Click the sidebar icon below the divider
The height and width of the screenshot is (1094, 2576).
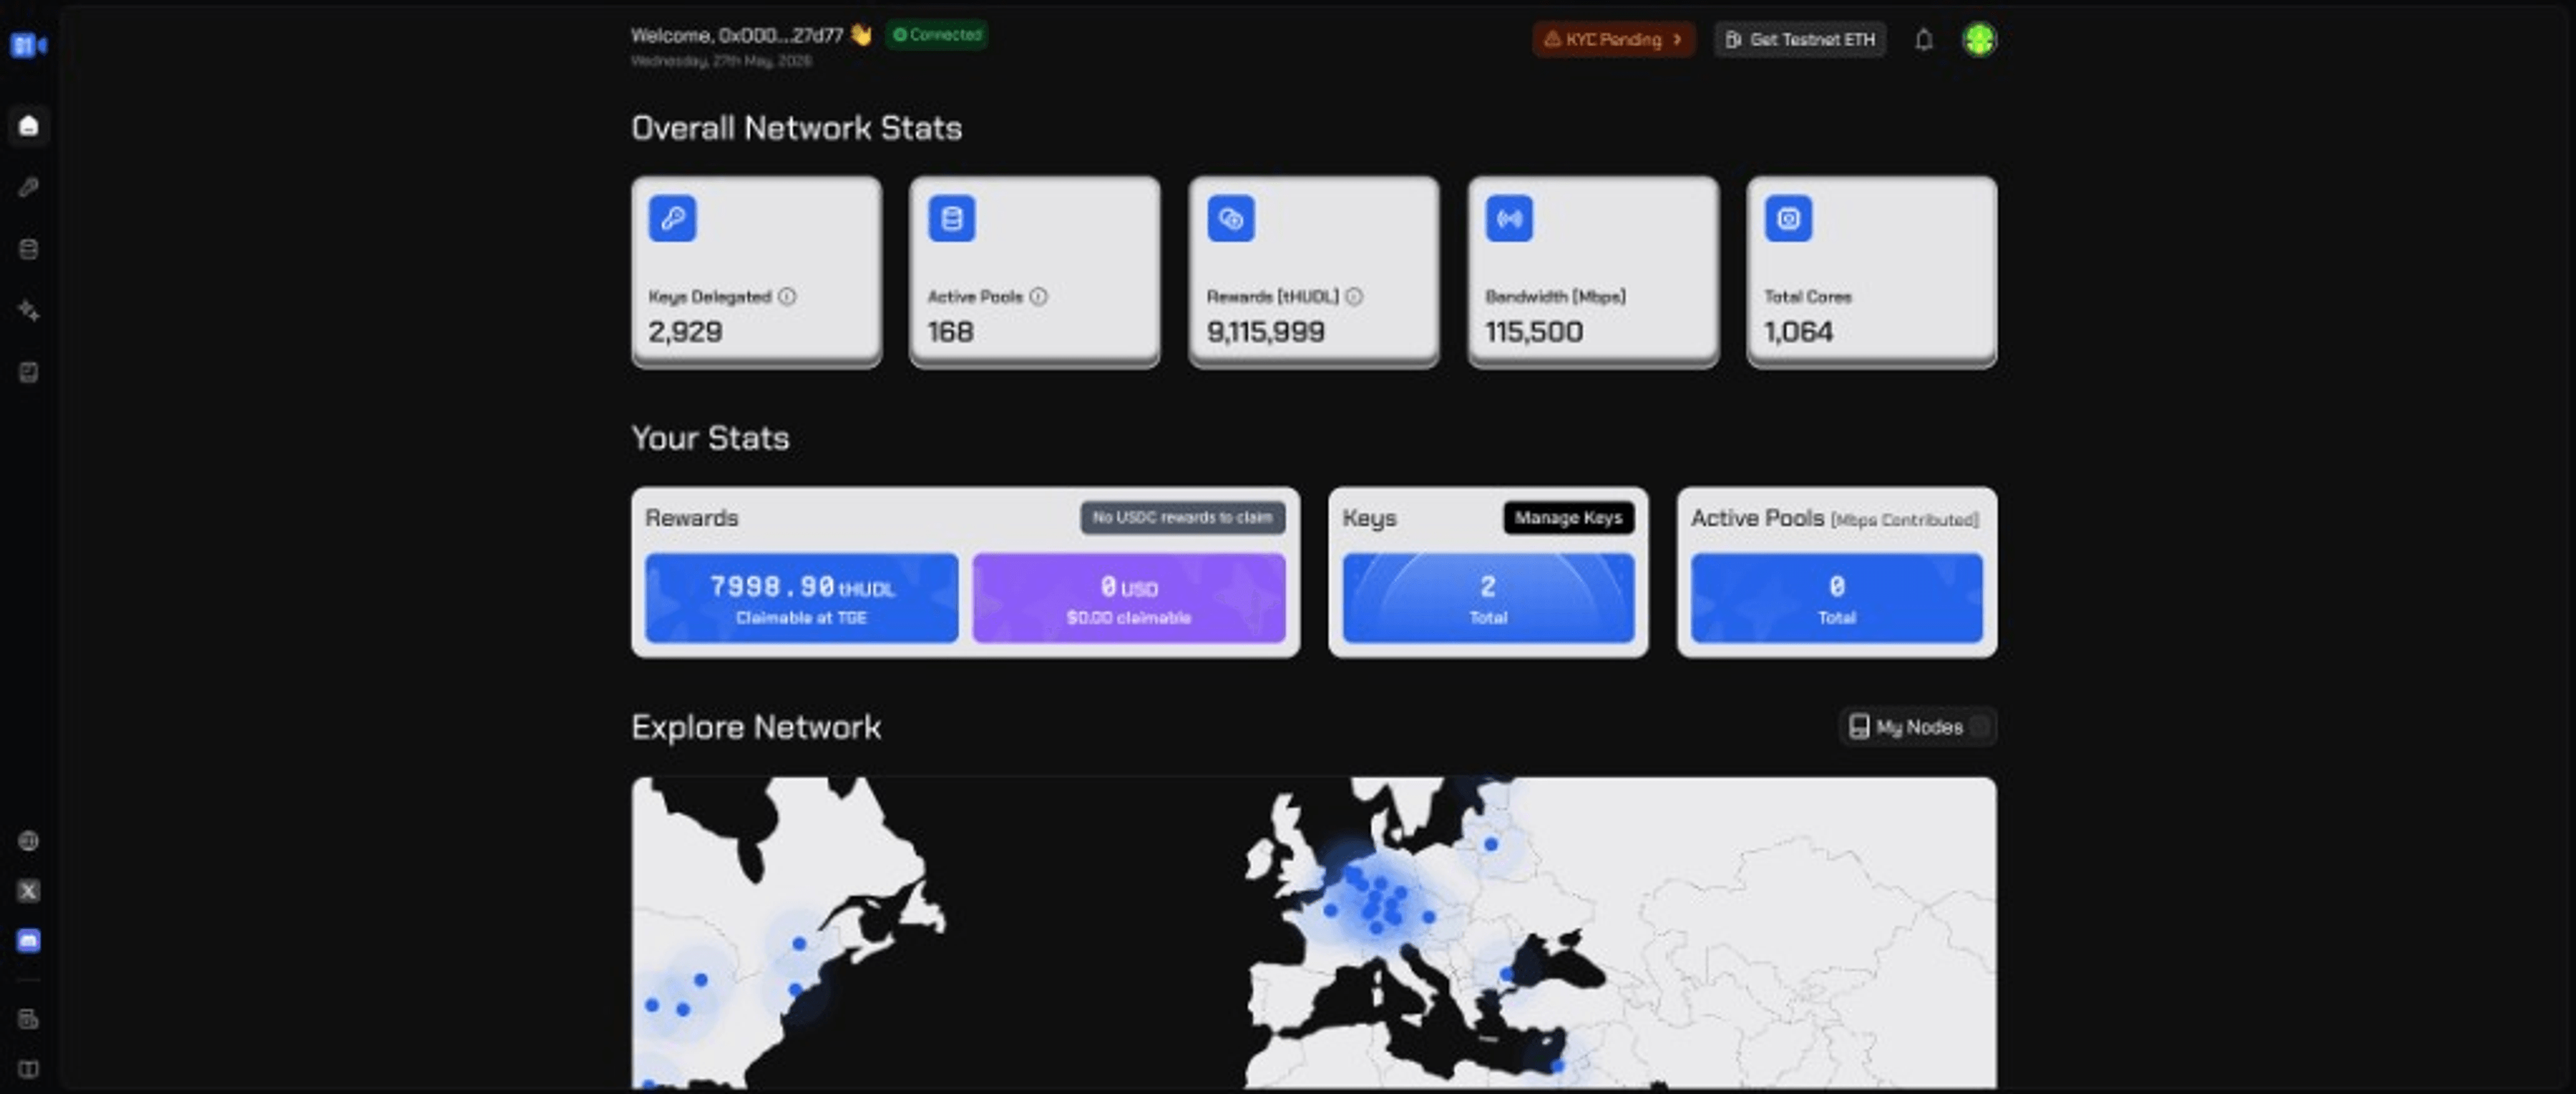(29, 1019)
